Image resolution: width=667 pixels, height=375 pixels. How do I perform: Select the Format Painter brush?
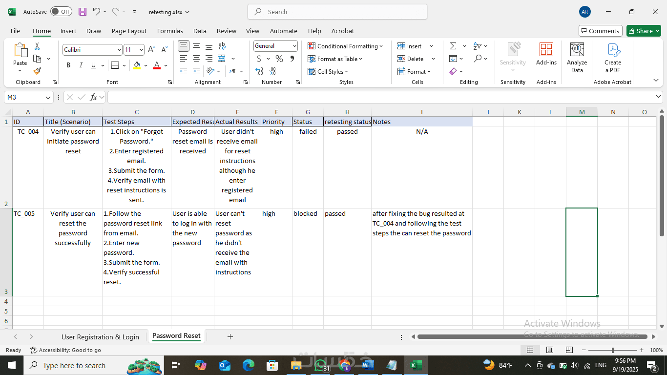[x=37, y=71]
